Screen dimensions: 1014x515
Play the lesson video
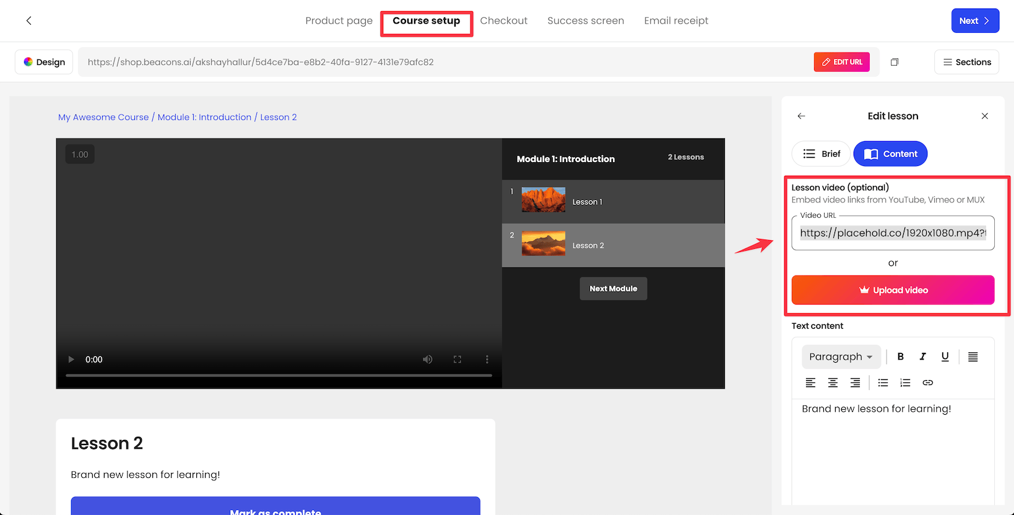coord(71,360)
